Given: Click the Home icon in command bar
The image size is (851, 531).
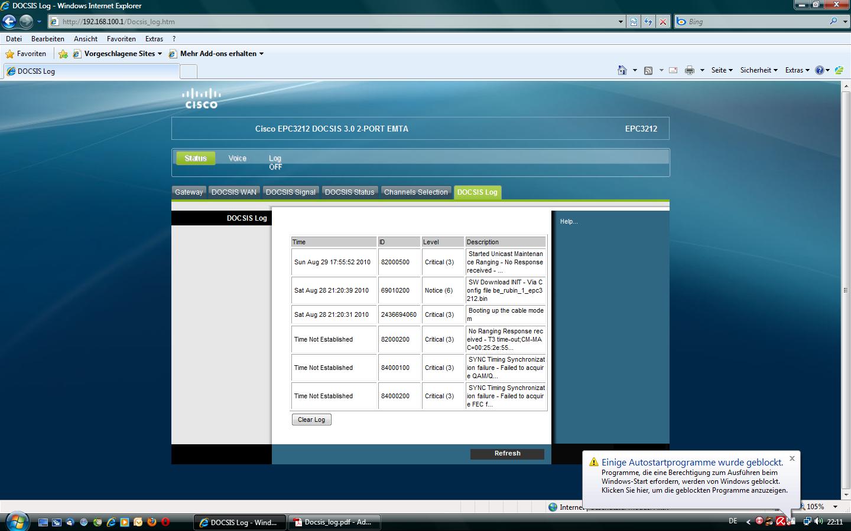Looking at the screenshot, I should [x=622, y=70].
